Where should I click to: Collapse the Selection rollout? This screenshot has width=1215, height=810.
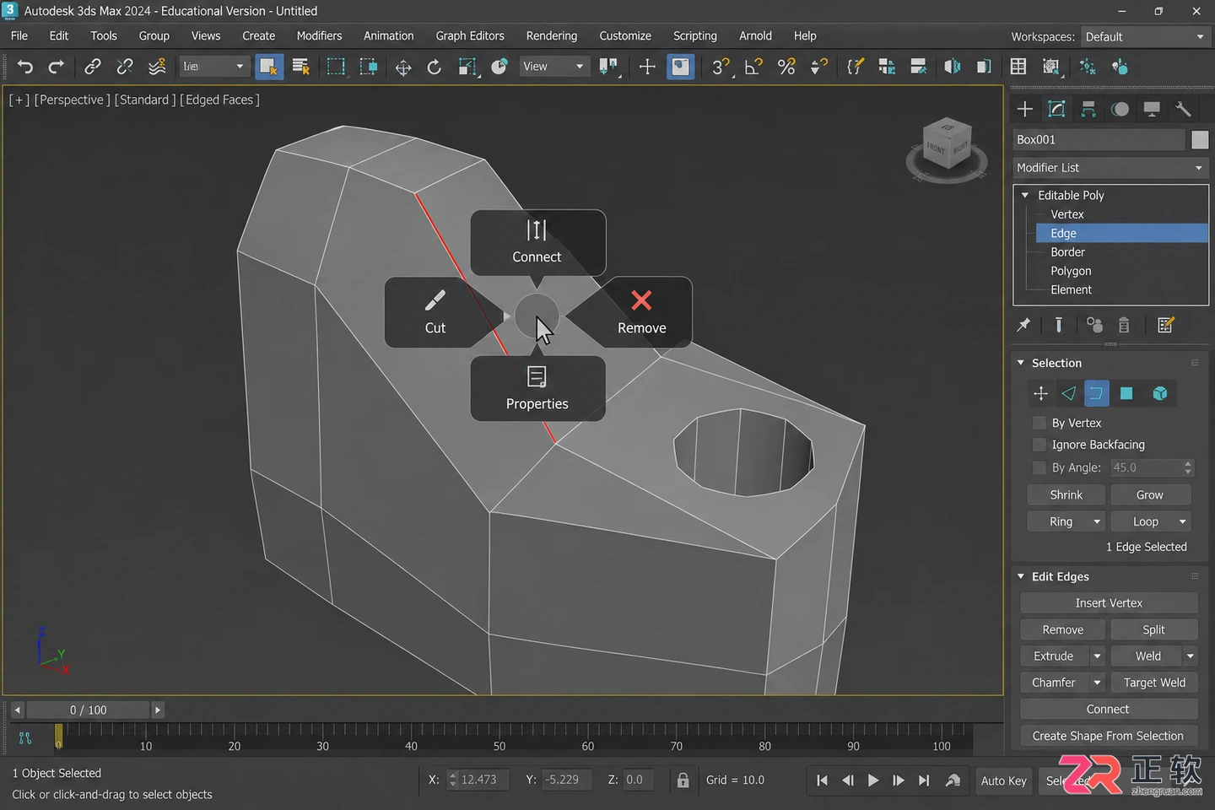[1021, 363]
